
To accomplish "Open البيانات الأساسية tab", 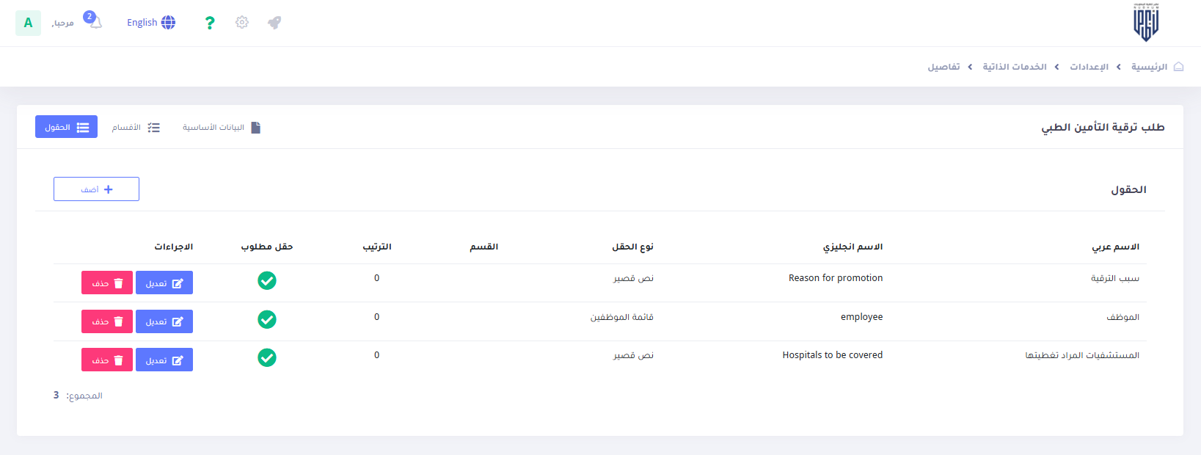I will [222, 128].
